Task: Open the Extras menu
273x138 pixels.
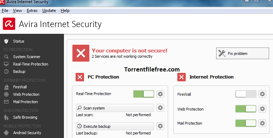Action: click(x=32, y=11)
